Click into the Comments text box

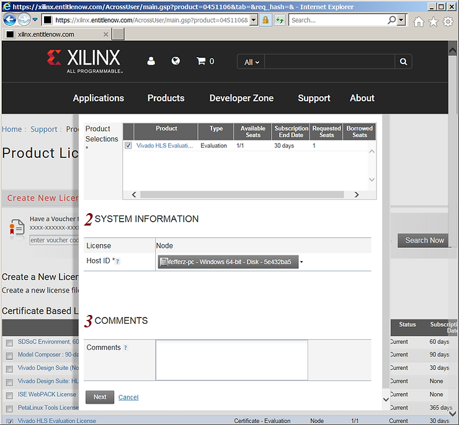(x=232, y=360)
